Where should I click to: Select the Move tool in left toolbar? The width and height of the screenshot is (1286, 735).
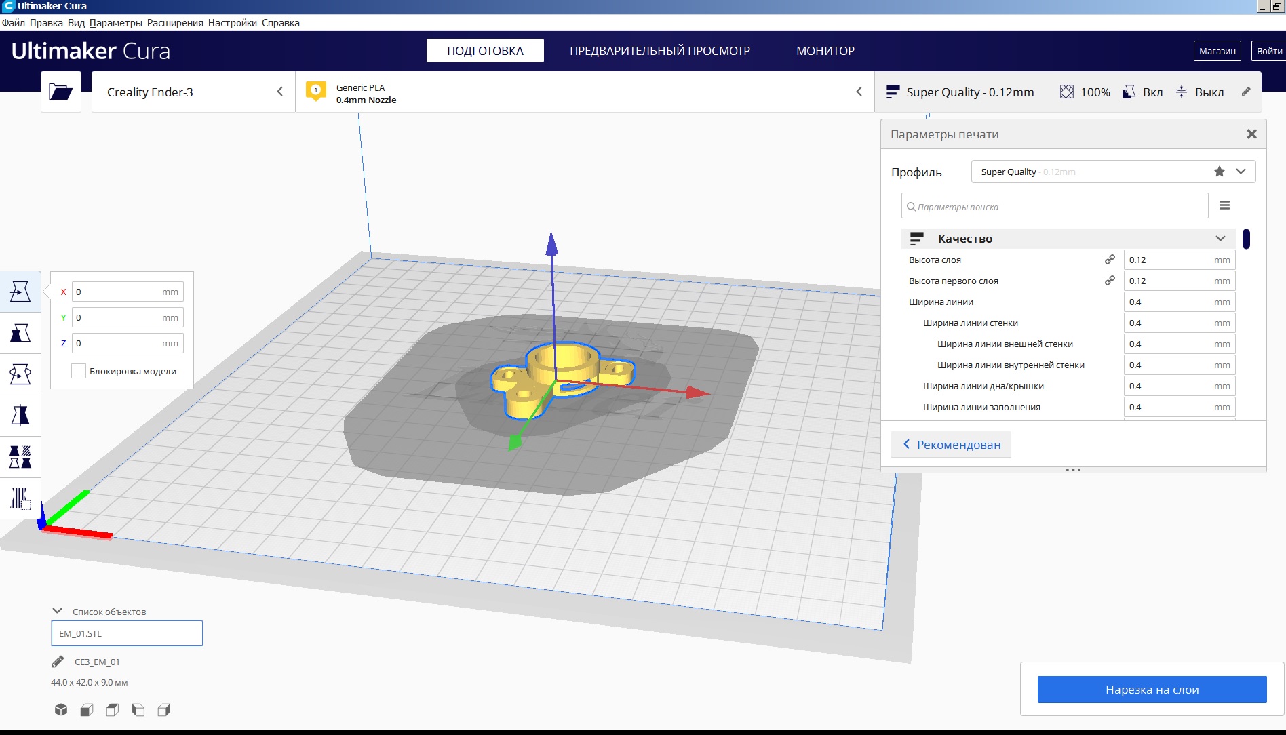tap(20, 292)
